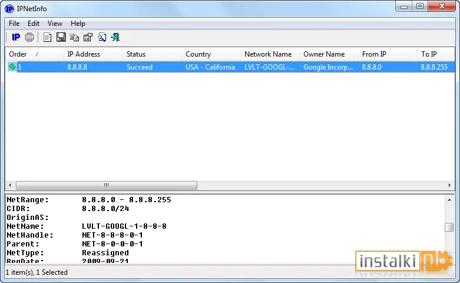Click the NetName LVLT-GOOGL-1-8-8-8 line
Image resolution: width=460 pixels, height=283 pixels.
(x=87, y=226)
